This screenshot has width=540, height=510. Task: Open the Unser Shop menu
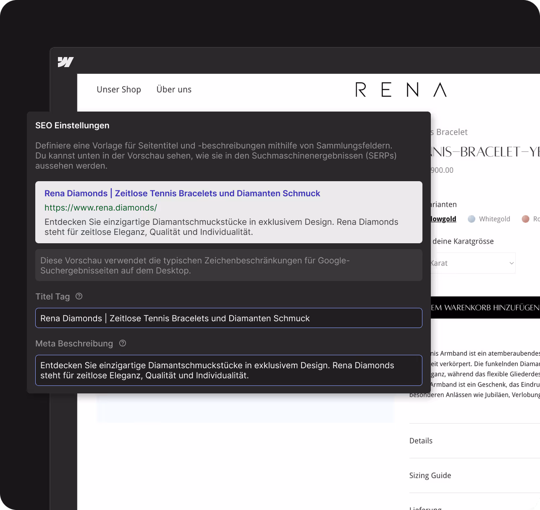point(119,89)
